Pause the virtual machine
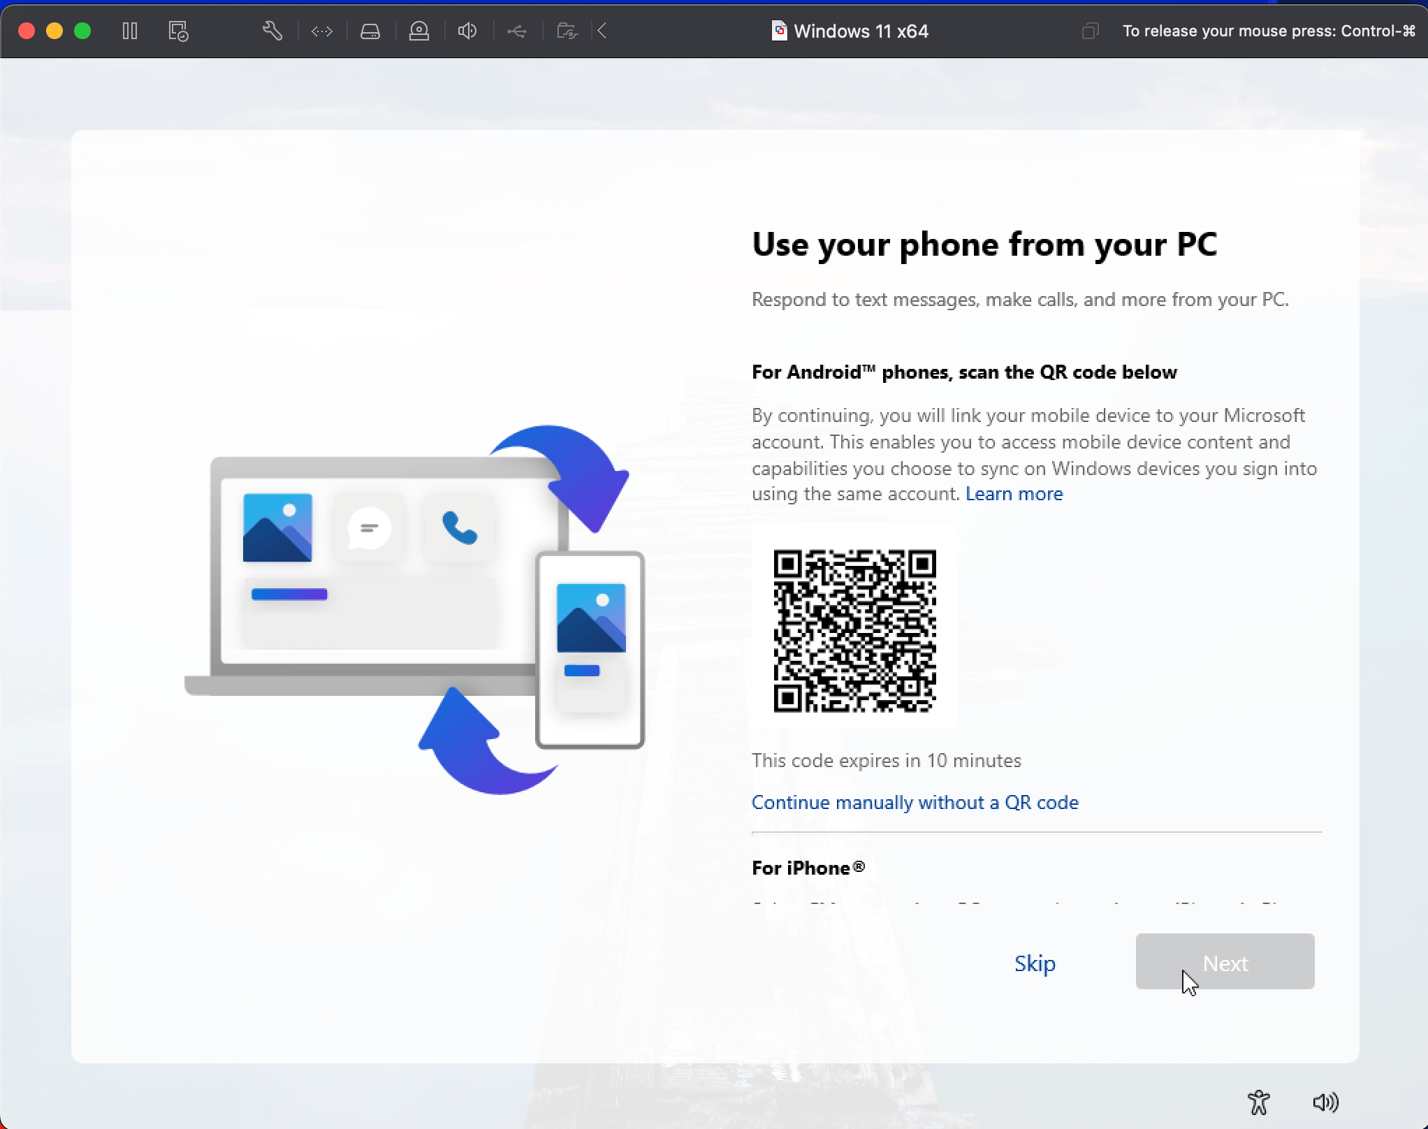Image resolution: width=1428 pixels, height=1129 pixels. tap(130, 31)
